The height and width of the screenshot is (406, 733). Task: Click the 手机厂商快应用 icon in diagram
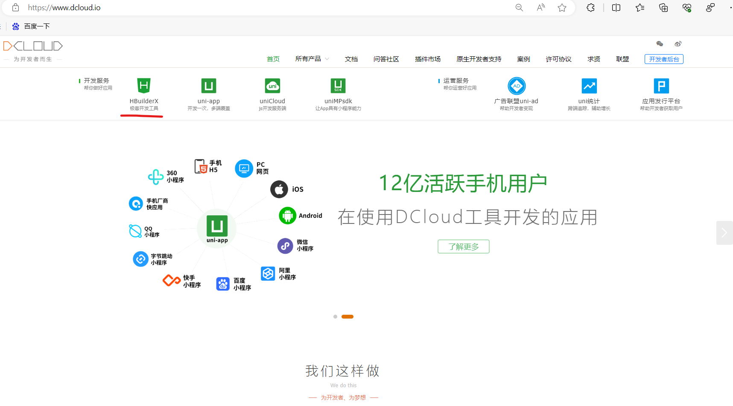[136, 203]
